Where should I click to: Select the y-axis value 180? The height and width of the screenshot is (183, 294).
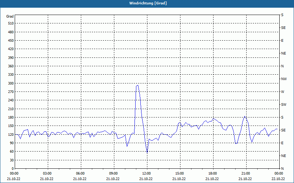tap(11, 117)
